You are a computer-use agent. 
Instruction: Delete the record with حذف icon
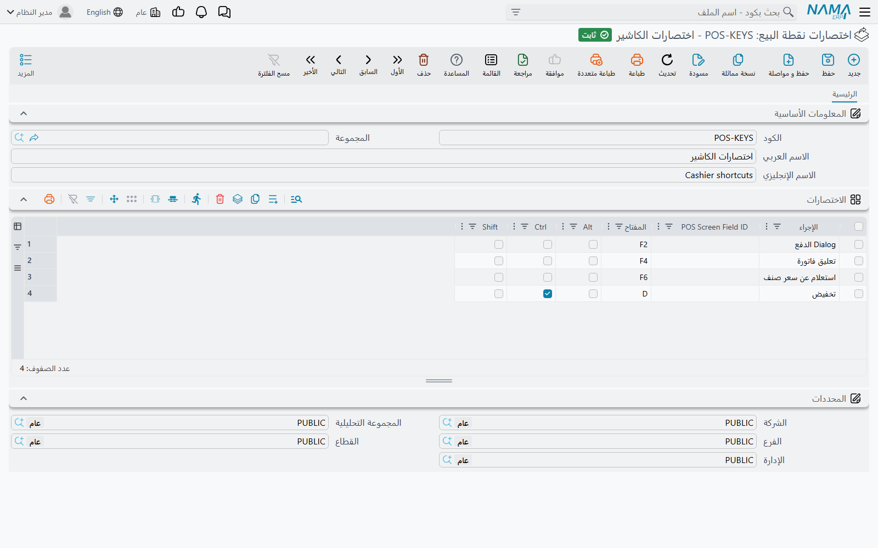click(x=424, y=60)
